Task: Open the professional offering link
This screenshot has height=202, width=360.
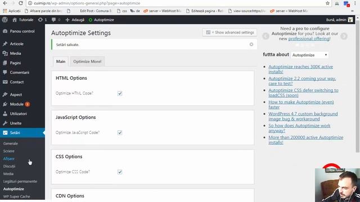Action: tap(309, 39)
